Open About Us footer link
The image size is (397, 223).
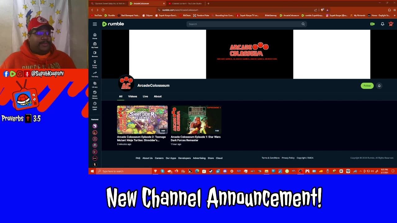[x=148, y=158]
